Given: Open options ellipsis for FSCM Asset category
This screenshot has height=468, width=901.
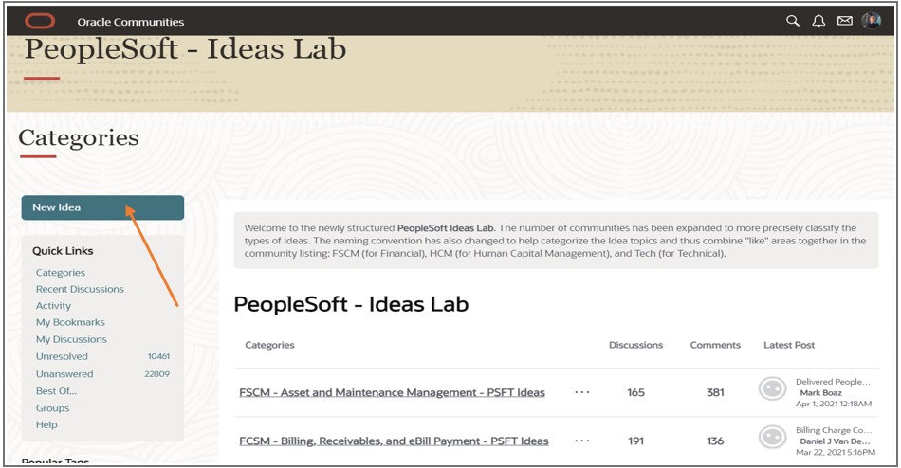Looking at the screenshot, I should point(582,392).
